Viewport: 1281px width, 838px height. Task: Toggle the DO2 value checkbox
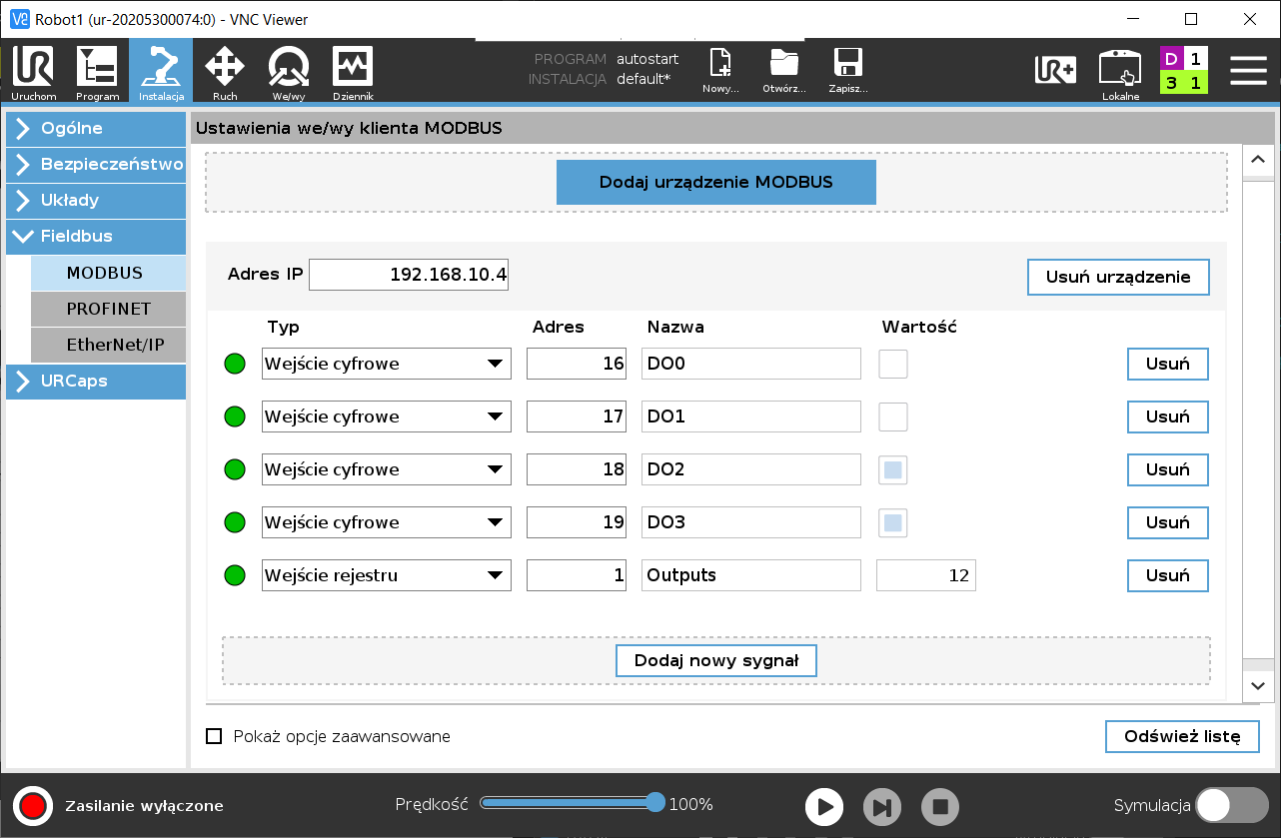(893, 469)
